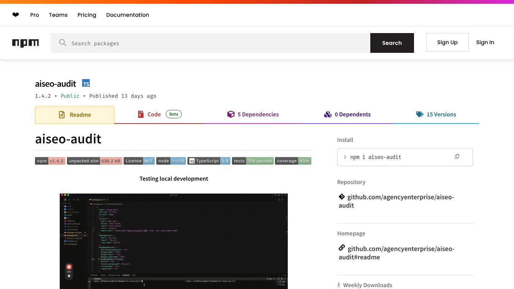Click the package icon on the Dependencies tab

click(231, 114)
